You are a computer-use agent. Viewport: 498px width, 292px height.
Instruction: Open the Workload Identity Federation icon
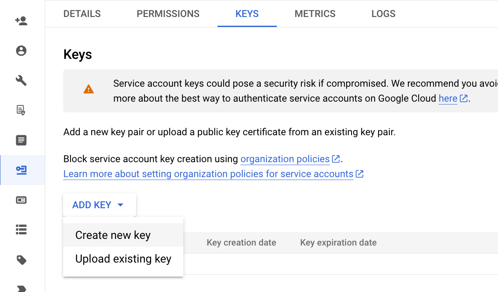[21, 200]
